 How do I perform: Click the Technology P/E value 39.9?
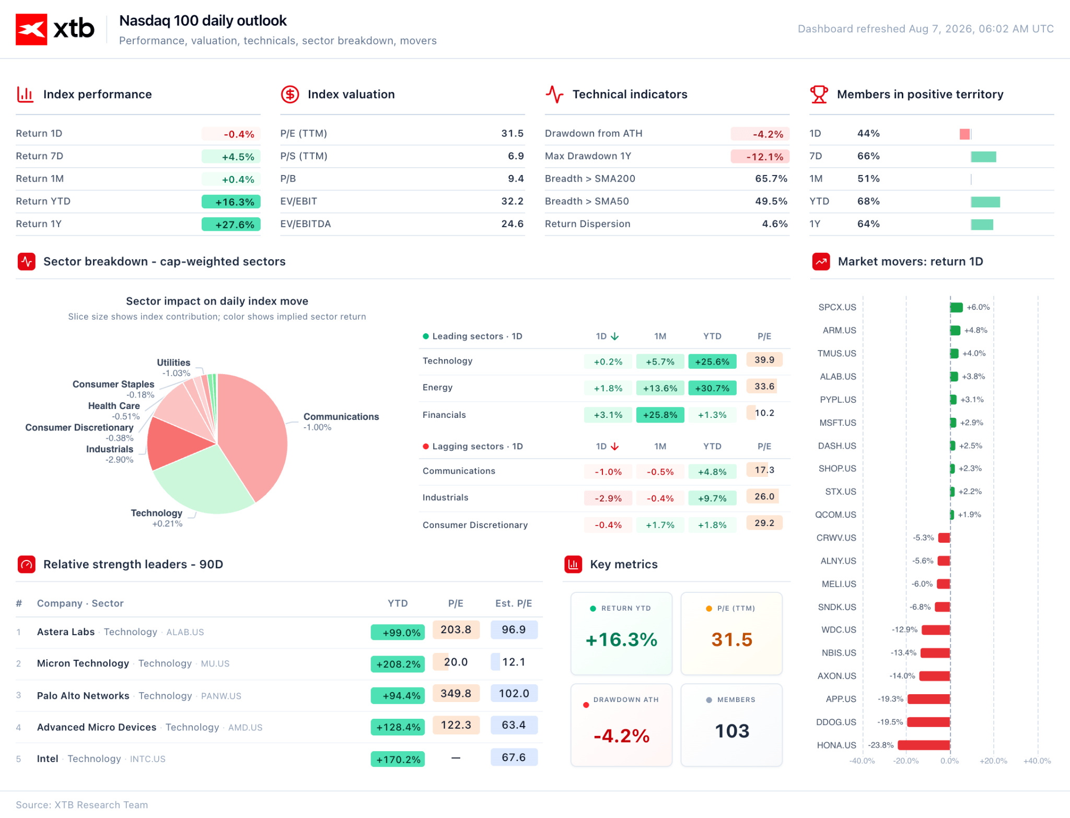[764, 360]
